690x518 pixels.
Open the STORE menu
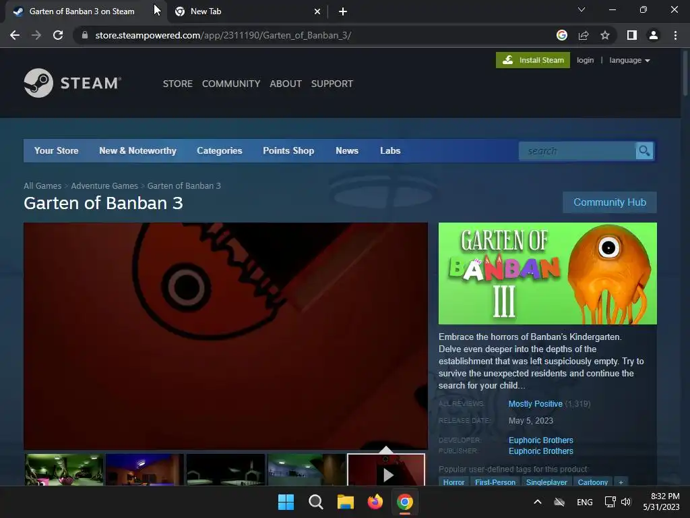coord(178,84)
